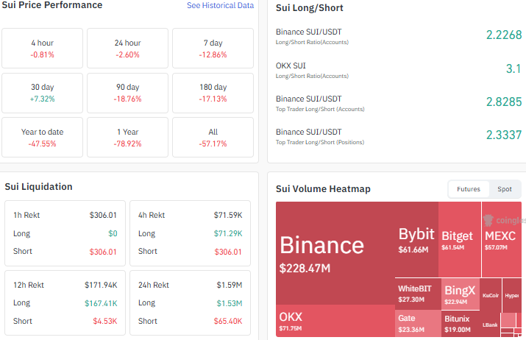
Task: Click the 3.1 OKX ratio value
Action: pyautogui.click(x=513, y=68)
